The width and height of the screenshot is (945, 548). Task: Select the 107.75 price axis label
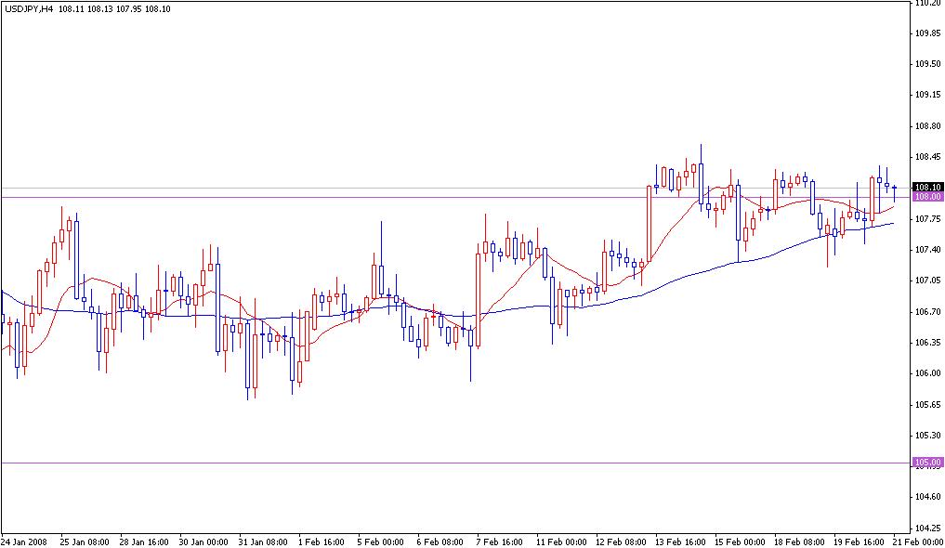point(928,218)
